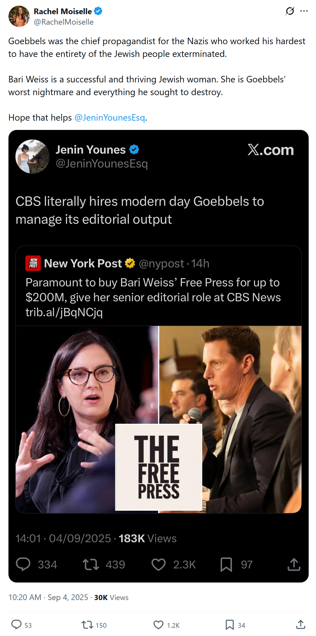This screenshot has height=636, width=316.
Task: Reply to Rachel Moiselle's post
Action: (16, 624)
